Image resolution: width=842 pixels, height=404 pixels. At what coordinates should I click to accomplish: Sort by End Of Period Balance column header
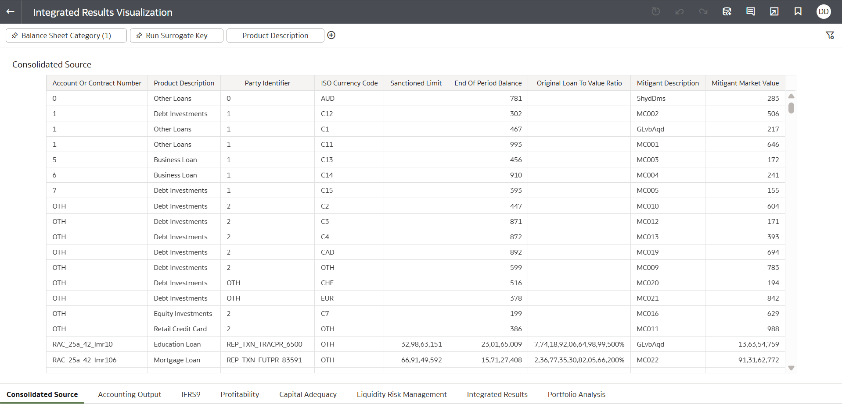[x=488, y=83]
